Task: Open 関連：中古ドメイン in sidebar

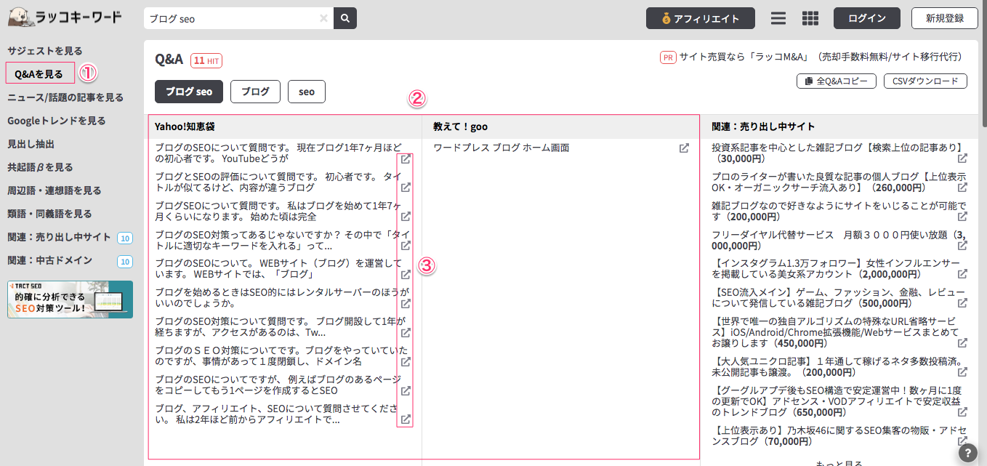Action: point(49,260)
